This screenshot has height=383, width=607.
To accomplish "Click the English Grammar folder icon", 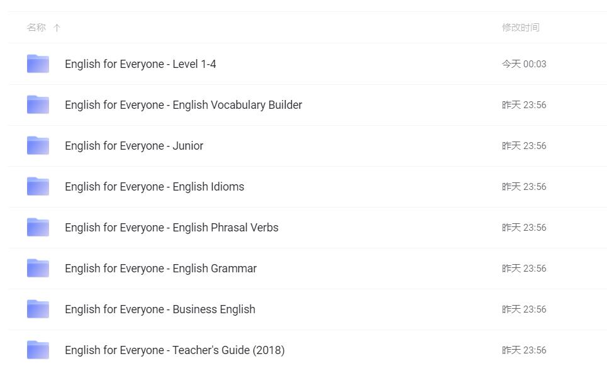I will tap(38, 268).
